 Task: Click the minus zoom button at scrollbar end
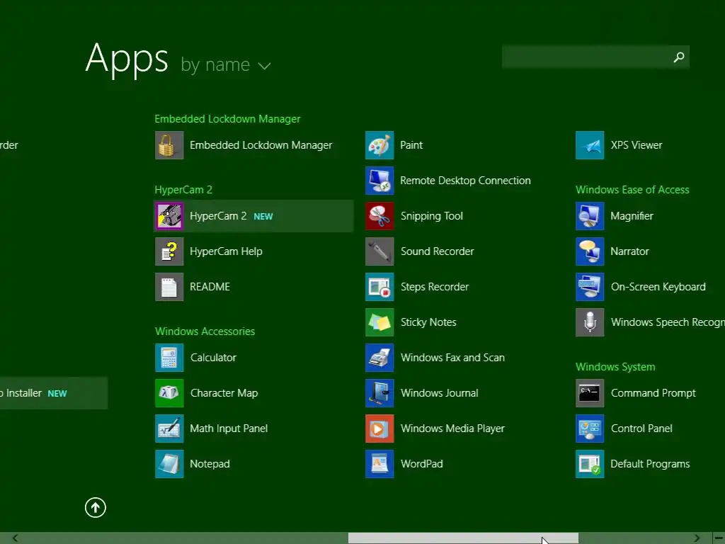(719, 538)
